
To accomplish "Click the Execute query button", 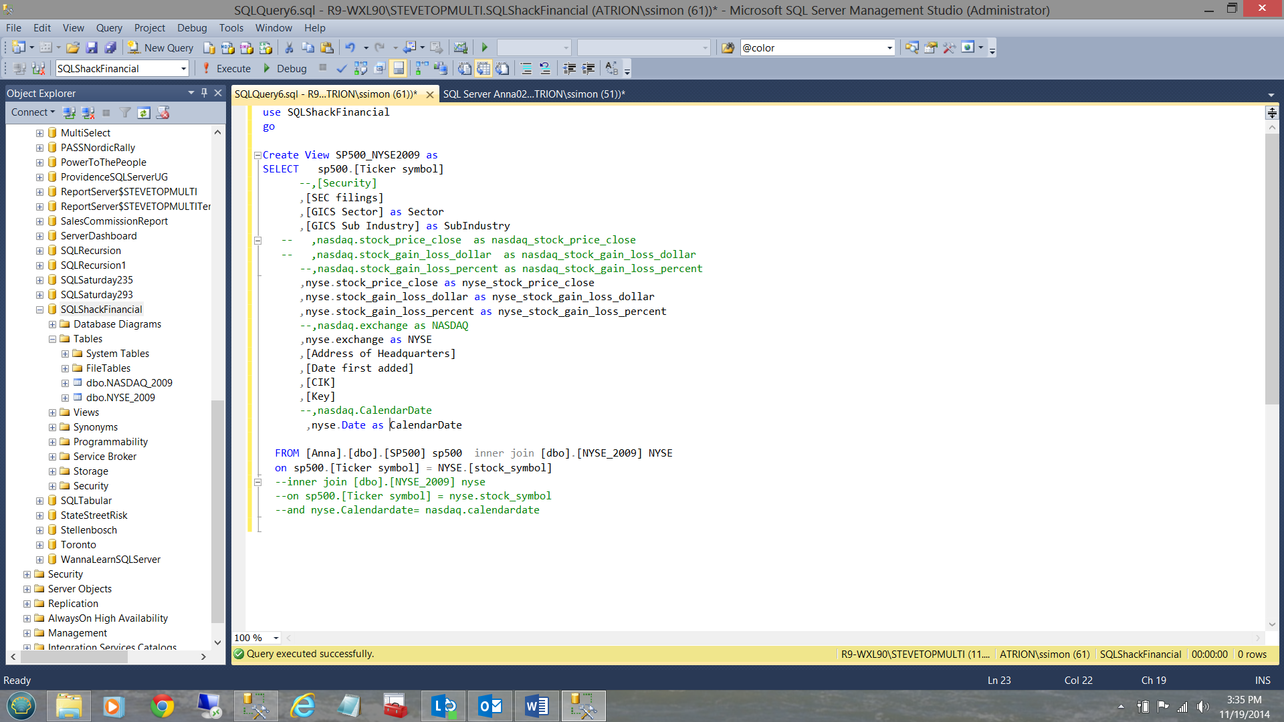I will point(227,68).
